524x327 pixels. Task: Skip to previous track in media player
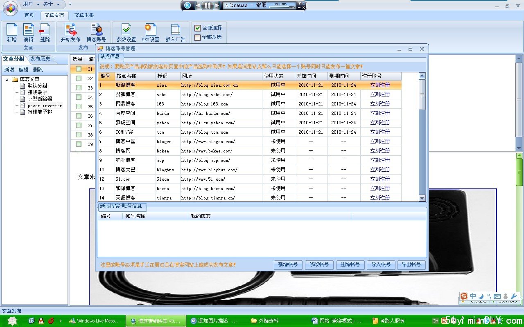[198, 5]
